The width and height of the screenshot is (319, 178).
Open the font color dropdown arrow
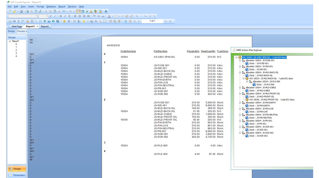[112, 16]
